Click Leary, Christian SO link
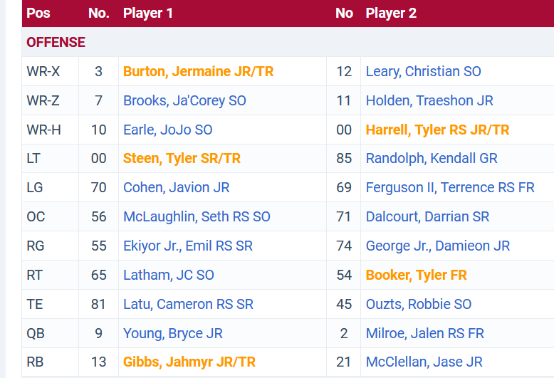 pos(423,71)
